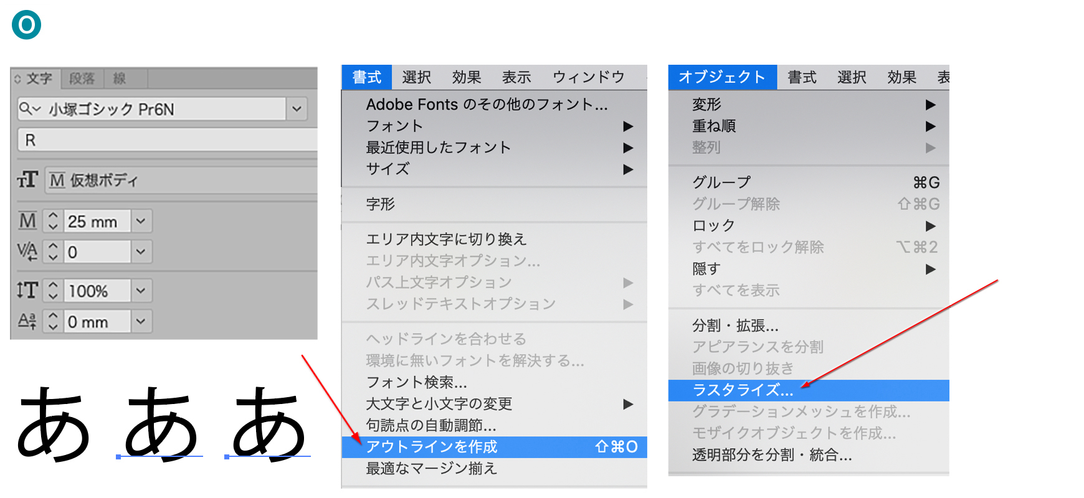1084x498 pixels.
Task: Click the font height reference tT icon
Action: 27,180
